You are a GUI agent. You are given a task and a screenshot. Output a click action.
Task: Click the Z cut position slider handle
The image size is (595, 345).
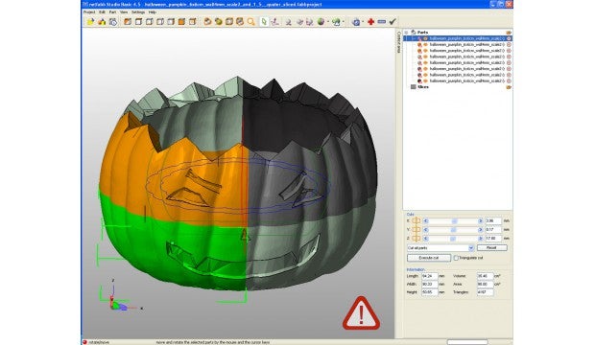(453, 239)
